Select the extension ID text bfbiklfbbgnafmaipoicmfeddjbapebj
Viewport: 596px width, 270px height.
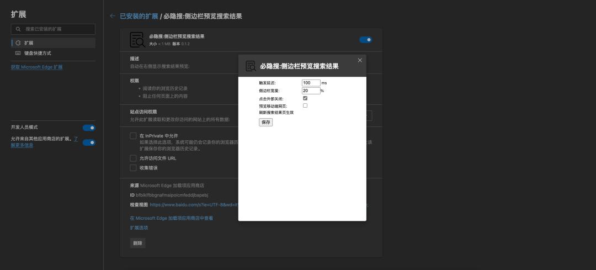(172, 195)
